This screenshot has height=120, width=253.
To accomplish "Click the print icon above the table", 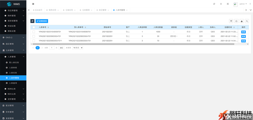I will point(236,21).
